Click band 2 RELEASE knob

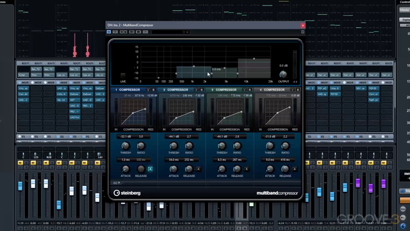pyautogui.click(x=189, y=169)
